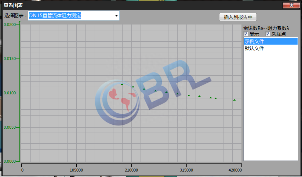
Task: Click the green y-axis arrow at top
Action: pyautogui.click(x=20, y=22)
